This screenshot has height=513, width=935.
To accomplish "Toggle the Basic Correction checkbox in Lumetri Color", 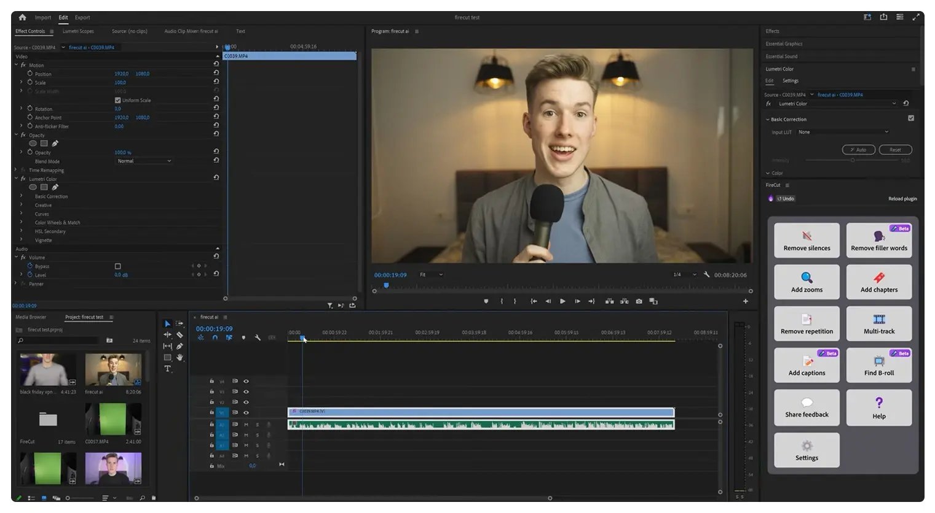I will coord(911,118).
